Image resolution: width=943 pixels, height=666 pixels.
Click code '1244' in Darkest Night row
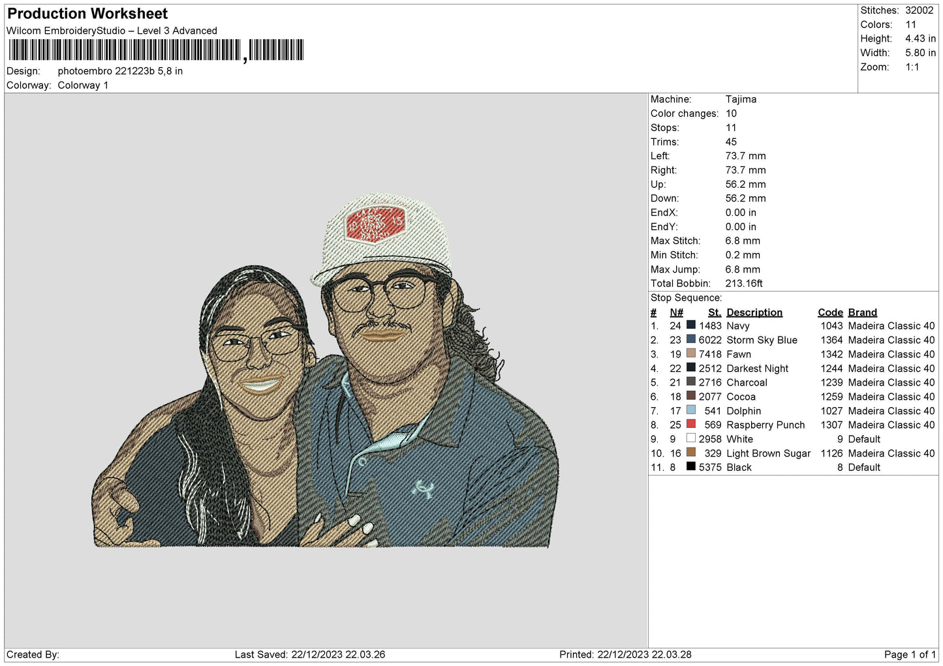click(x=831, y=369)
